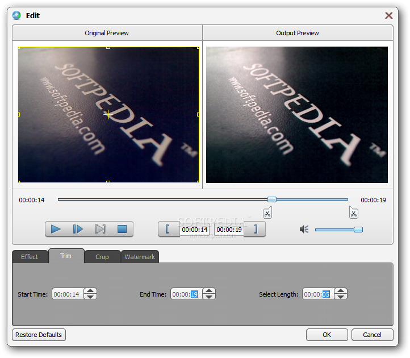
Task: Click the total time 00:00:19 label
Action: pos(373,200)
